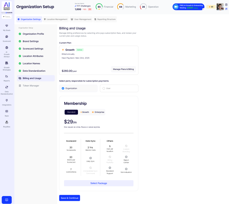Open Integrations plug icon
Screen dimensions: 229x204
(x=7, y=100)
